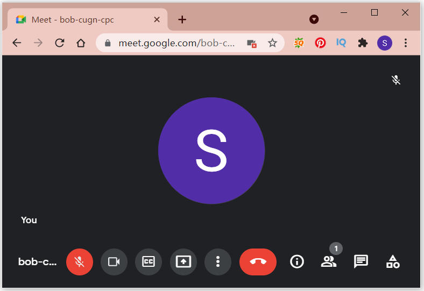Open the Activities shapes icon
This screenshot has width=424, height=291.
point(393,261)
